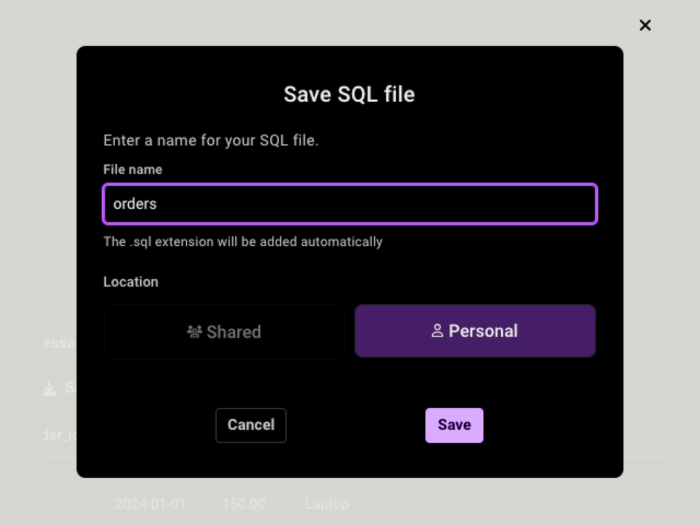Click the 'Enter a name' instruction text
This screenshot has height=525, width=700.
211,140
